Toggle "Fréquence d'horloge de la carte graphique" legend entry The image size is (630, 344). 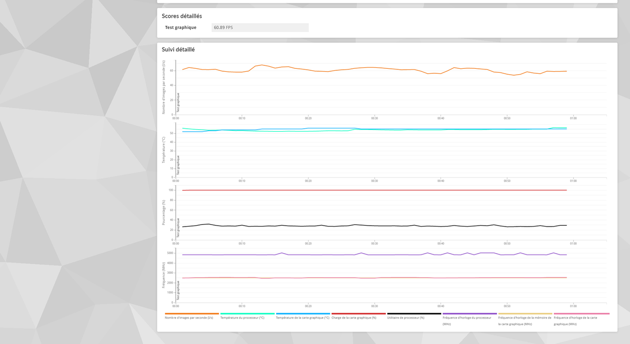point(581,319)
